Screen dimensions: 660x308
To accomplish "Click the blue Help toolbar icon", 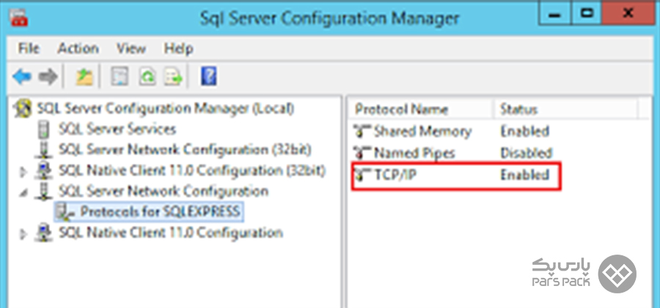I will point(209,77).
